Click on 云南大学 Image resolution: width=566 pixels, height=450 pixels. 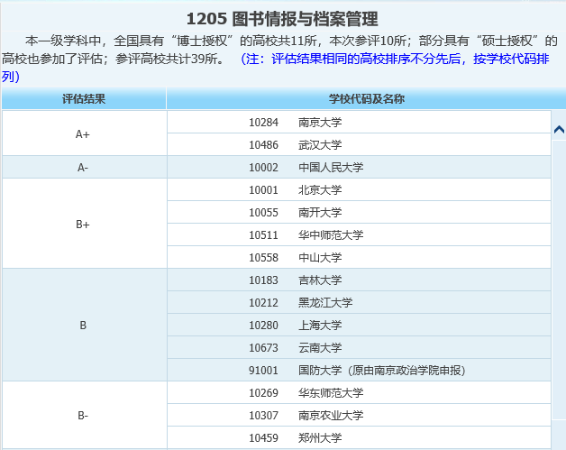point(320,347)
